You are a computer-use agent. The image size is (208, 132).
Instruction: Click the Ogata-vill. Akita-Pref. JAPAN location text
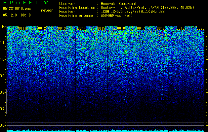[x=147, y=8]
